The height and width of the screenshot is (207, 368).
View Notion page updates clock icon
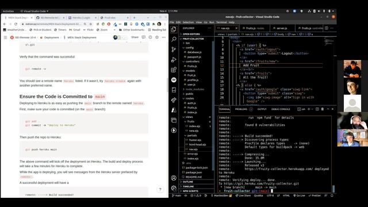pos(150,37)
